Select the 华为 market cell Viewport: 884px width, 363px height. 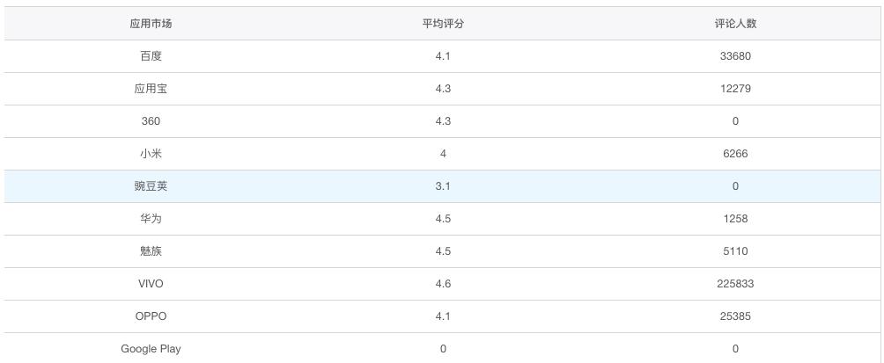[151, 219]
